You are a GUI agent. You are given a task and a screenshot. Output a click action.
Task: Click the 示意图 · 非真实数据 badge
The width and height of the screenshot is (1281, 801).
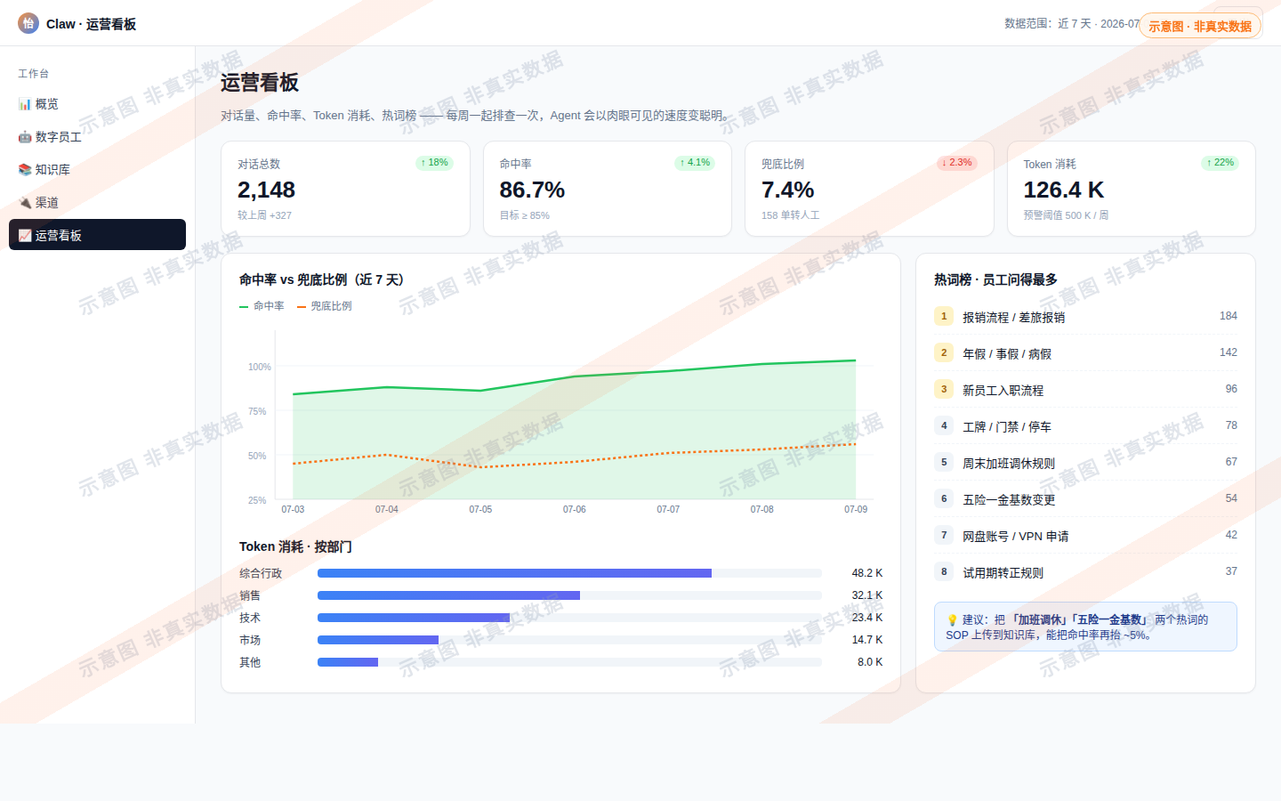click(1200, 26)
